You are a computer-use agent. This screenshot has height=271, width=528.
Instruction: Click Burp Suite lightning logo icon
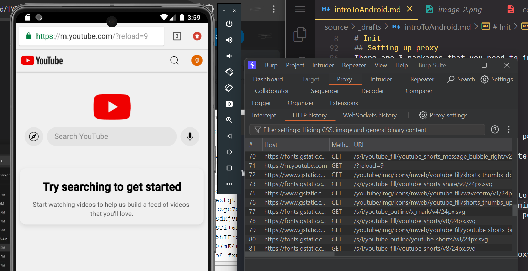tap(252, 65)
